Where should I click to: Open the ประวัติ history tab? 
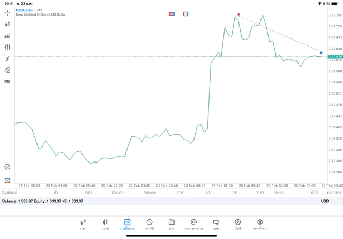coord(149,224)
